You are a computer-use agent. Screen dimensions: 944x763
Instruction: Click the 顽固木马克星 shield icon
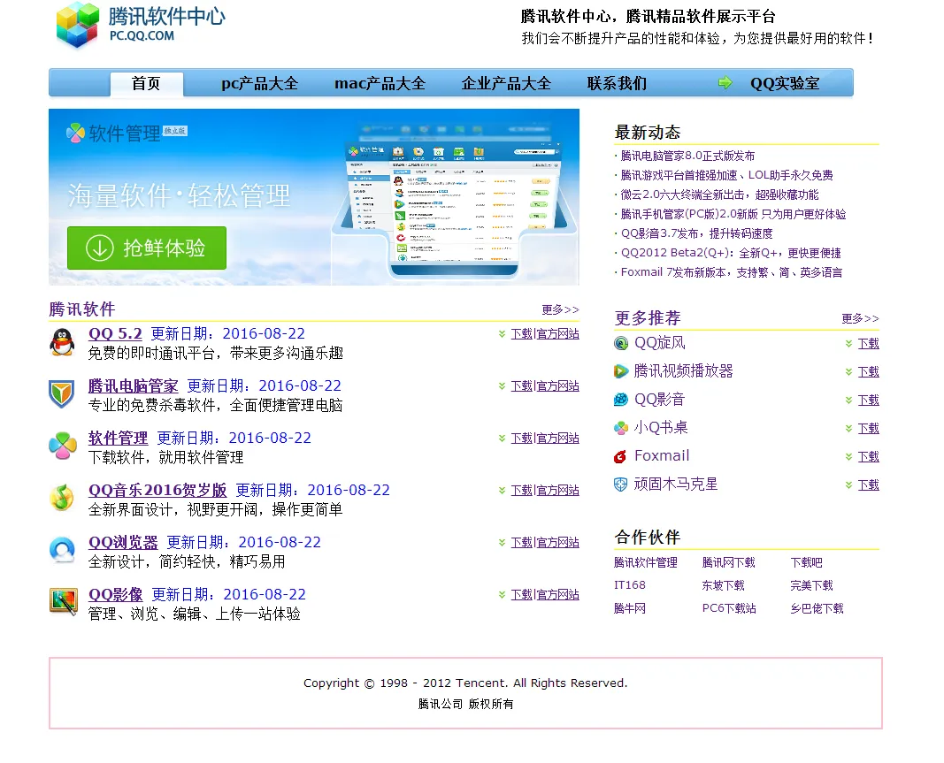pos(621,485)
